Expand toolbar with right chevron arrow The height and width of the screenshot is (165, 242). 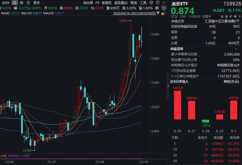[x=164, y=3]
